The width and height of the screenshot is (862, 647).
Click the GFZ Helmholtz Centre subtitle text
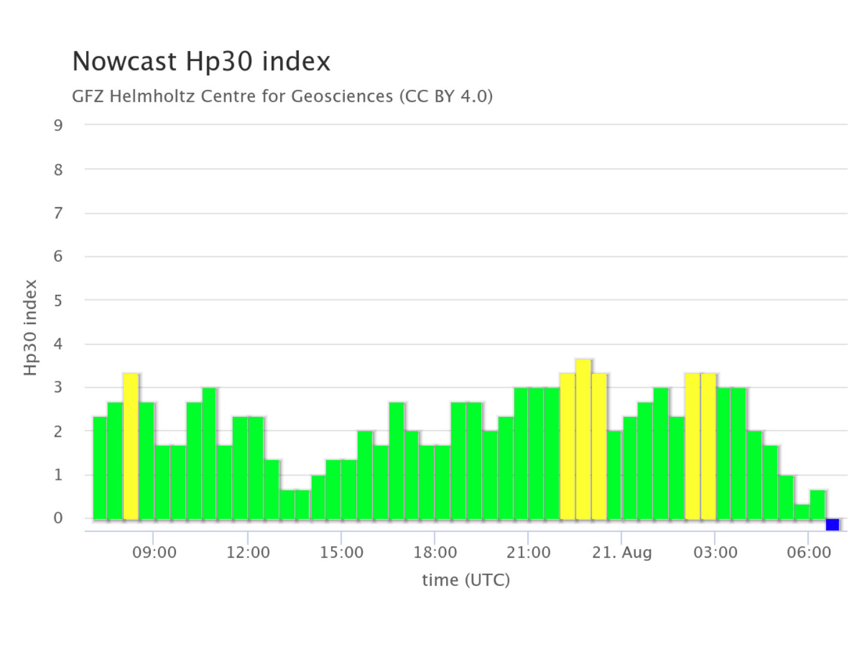click(282, 96)
